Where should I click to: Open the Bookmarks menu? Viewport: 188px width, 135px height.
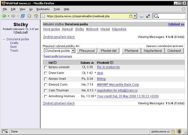point(43,9)
